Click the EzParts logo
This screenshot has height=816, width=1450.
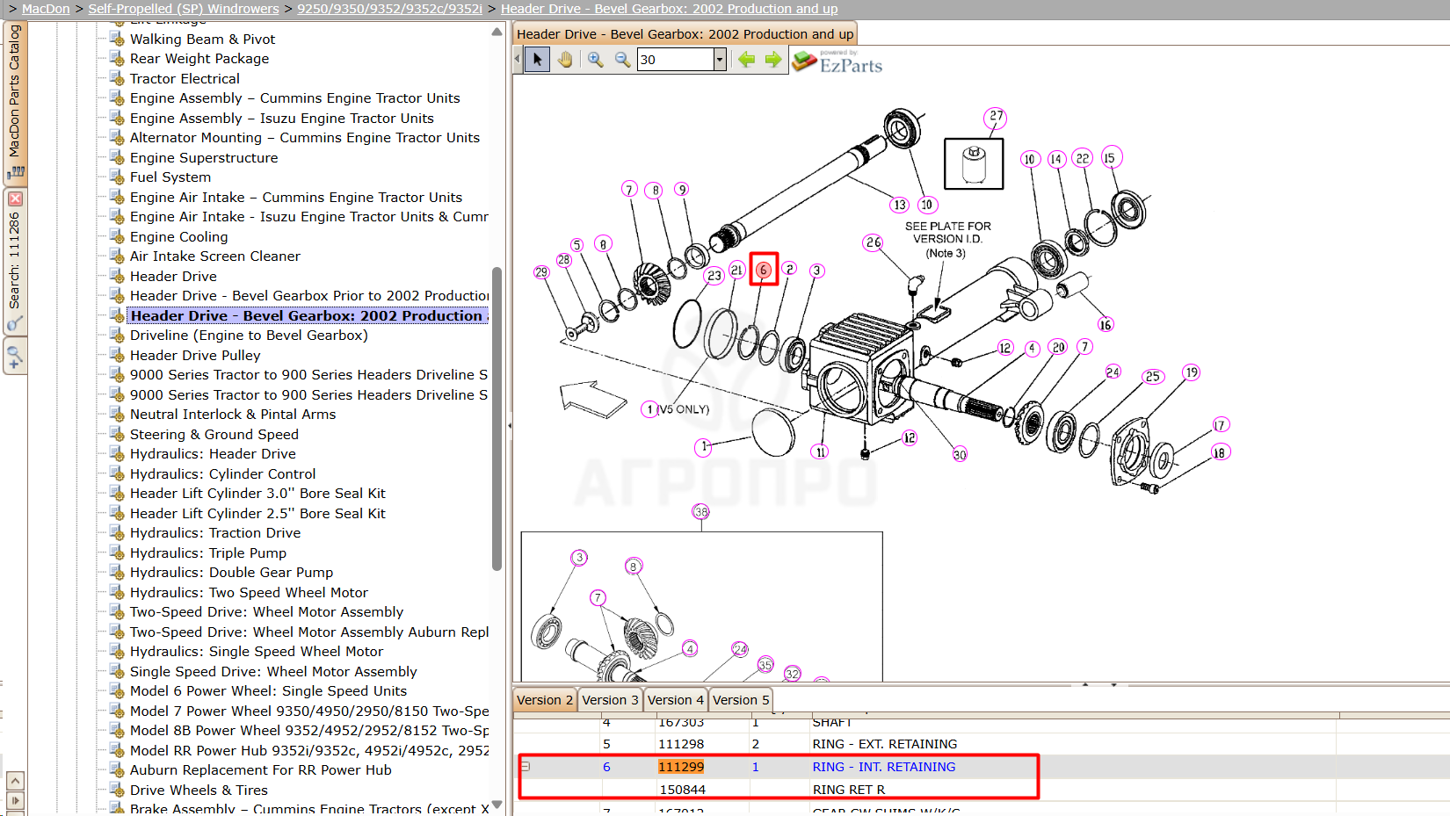point(837,61)
